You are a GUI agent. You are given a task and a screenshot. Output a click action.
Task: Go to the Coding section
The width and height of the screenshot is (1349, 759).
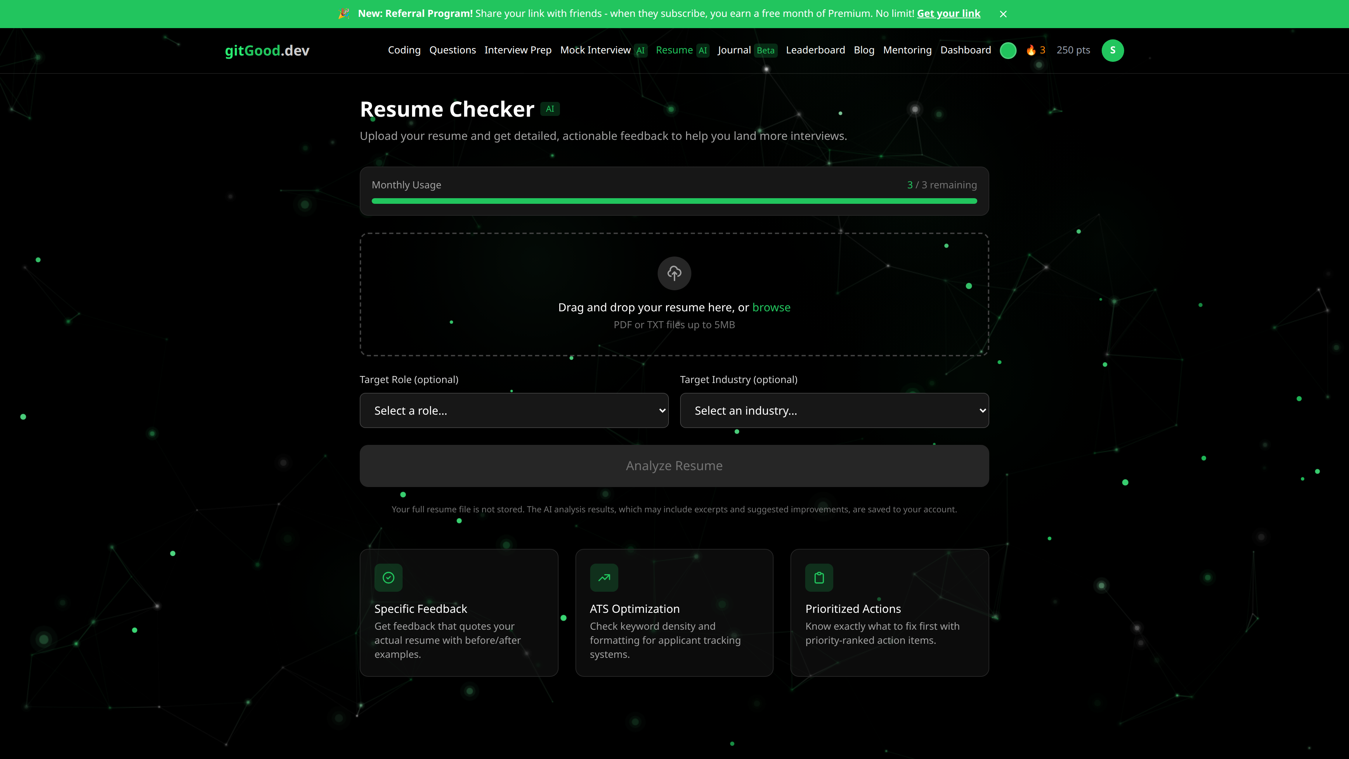point(404,50)
